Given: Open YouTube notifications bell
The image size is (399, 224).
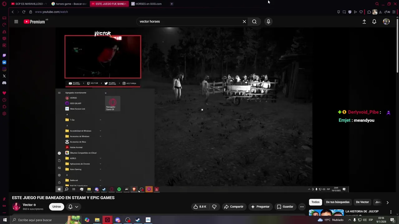Looking at the screenshot, I should tap(374, 21).
